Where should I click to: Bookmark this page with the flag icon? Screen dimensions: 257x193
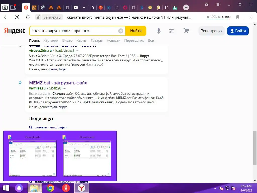click(x=237, y=17)
